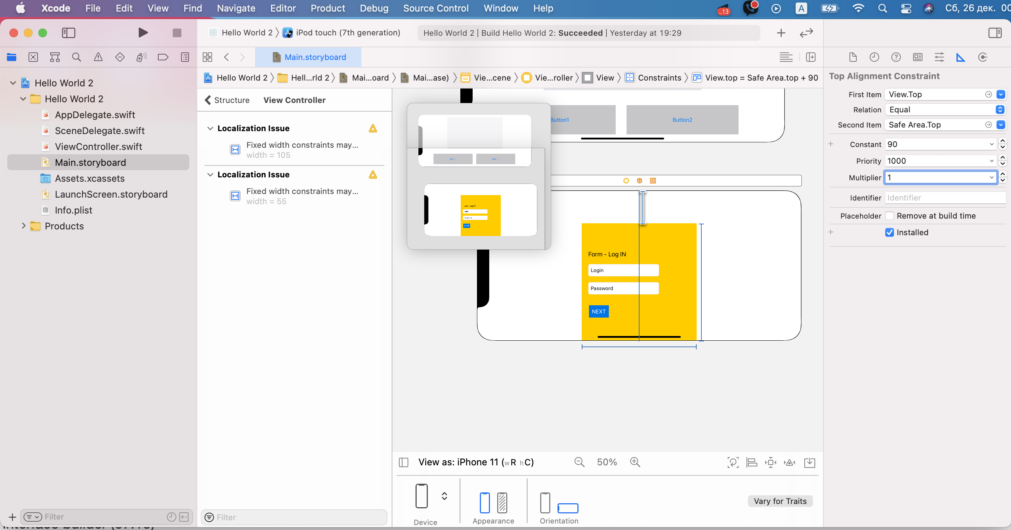Open the related items grid menu
This screenshot has height=530, width=1011.
click(207, 57)
